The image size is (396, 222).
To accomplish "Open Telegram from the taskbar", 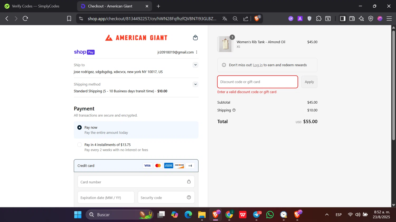I will [257, 215].
